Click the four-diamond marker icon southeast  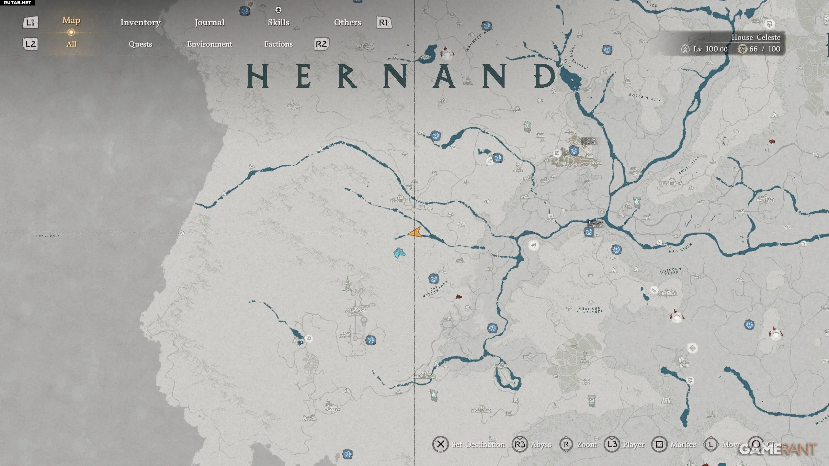(x=692, y=348)
